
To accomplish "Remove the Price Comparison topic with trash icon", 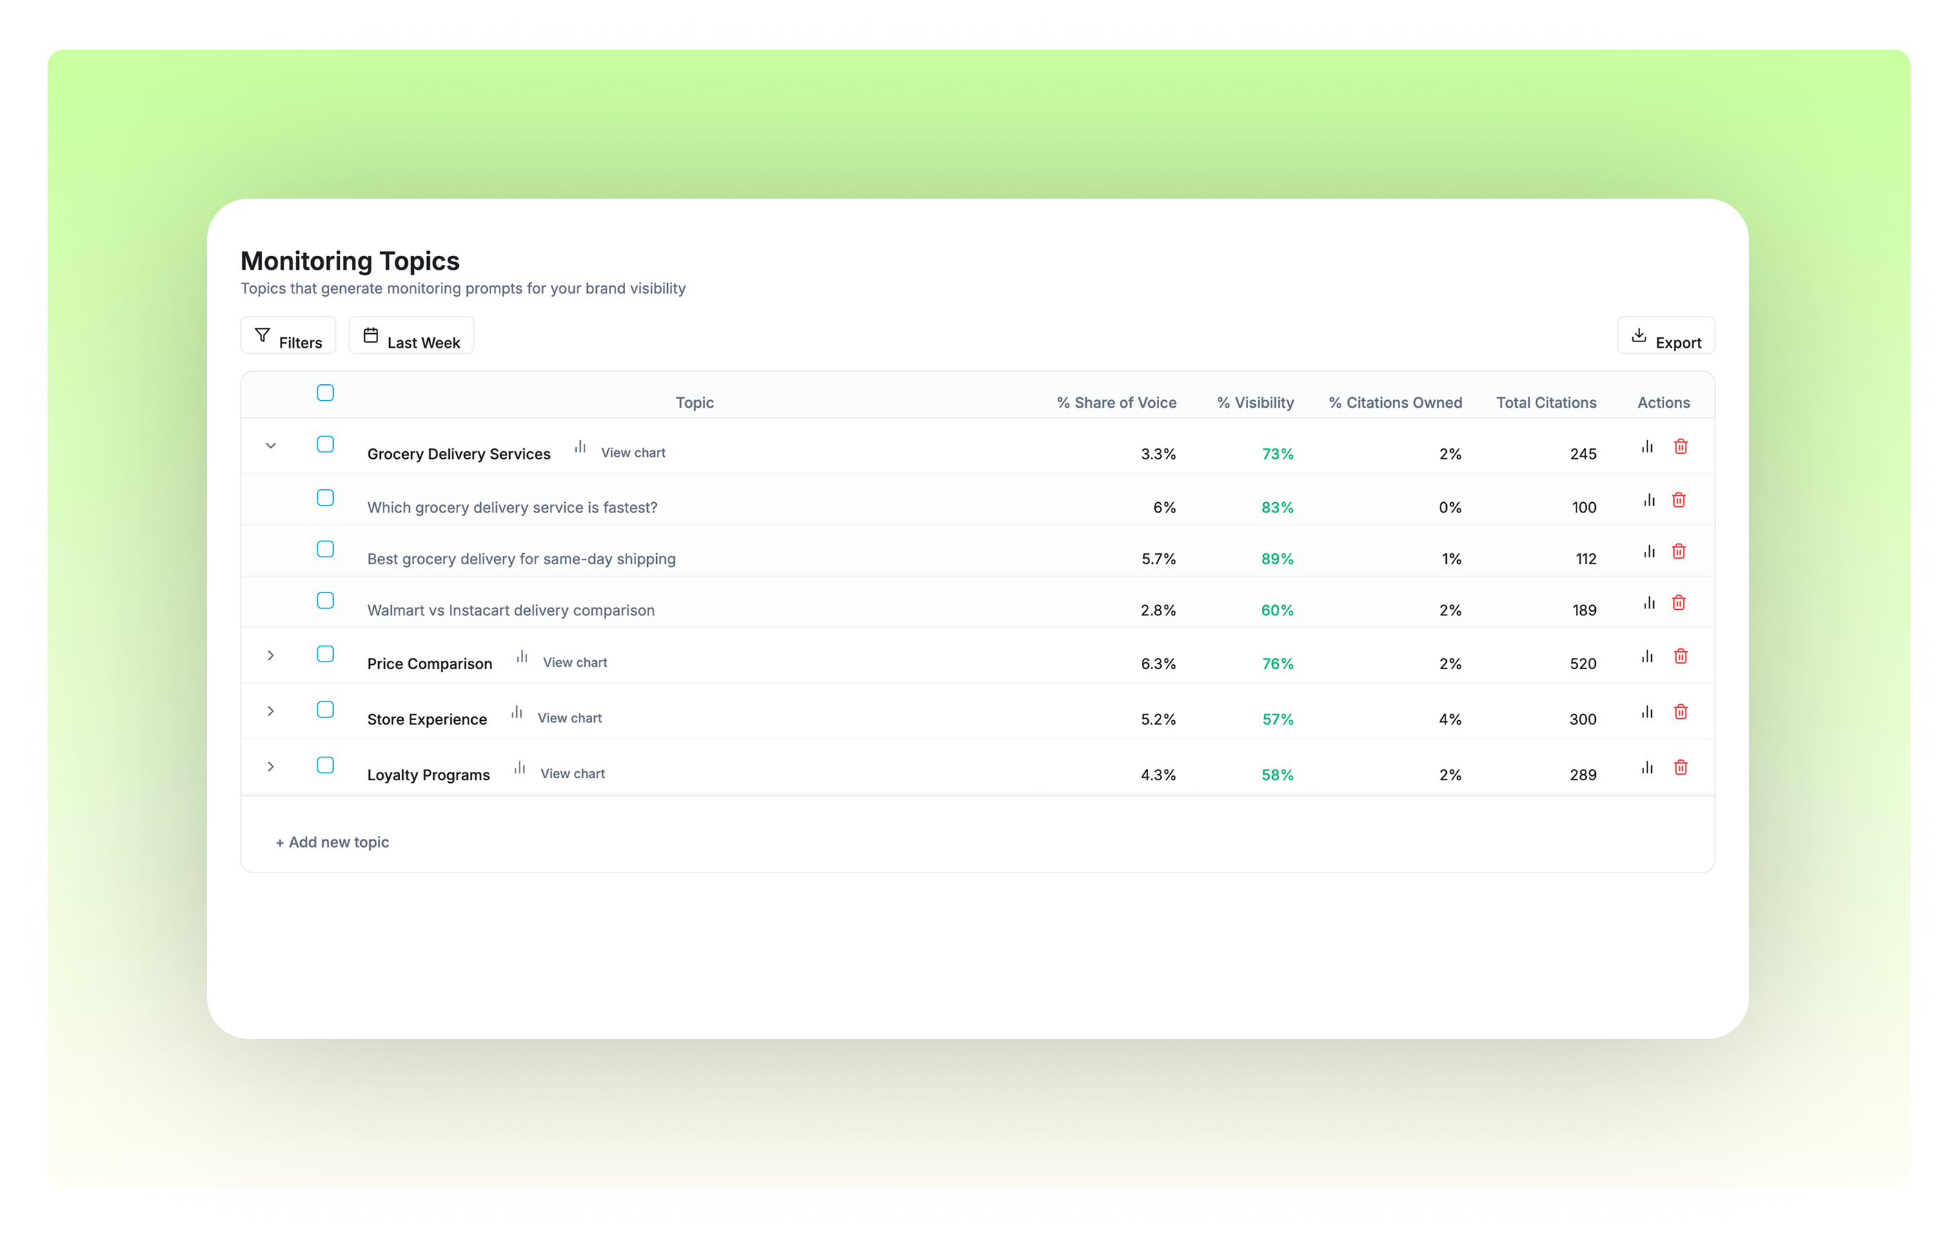I will tap(1680, 656).
